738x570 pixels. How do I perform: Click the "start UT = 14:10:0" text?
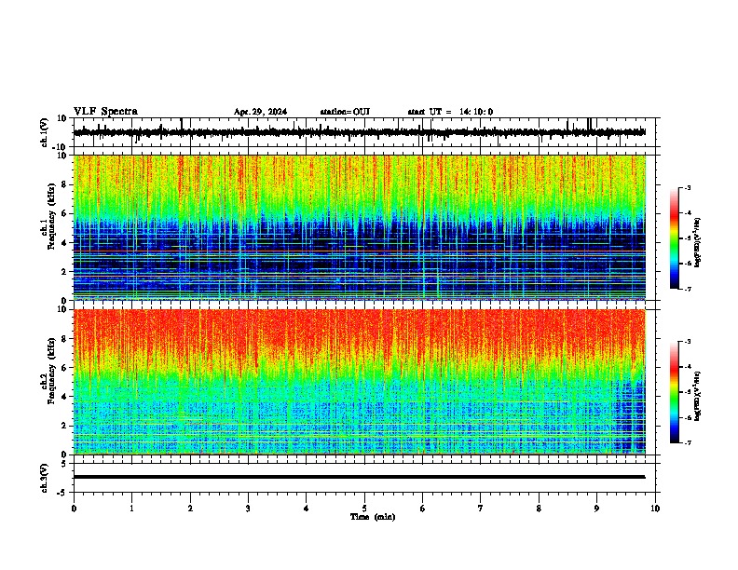pos(450,112)
